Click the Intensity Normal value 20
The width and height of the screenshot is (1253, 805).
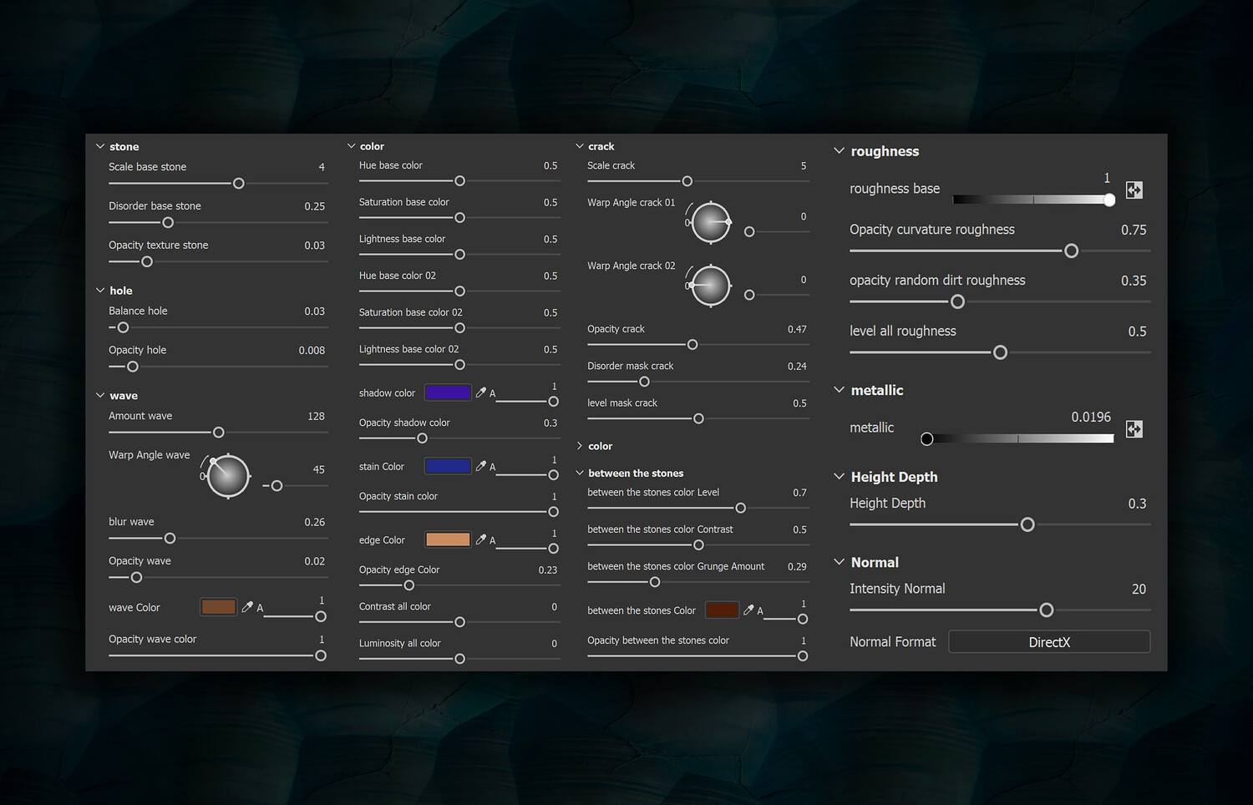pyautogui.click(x=1139, y=590)
